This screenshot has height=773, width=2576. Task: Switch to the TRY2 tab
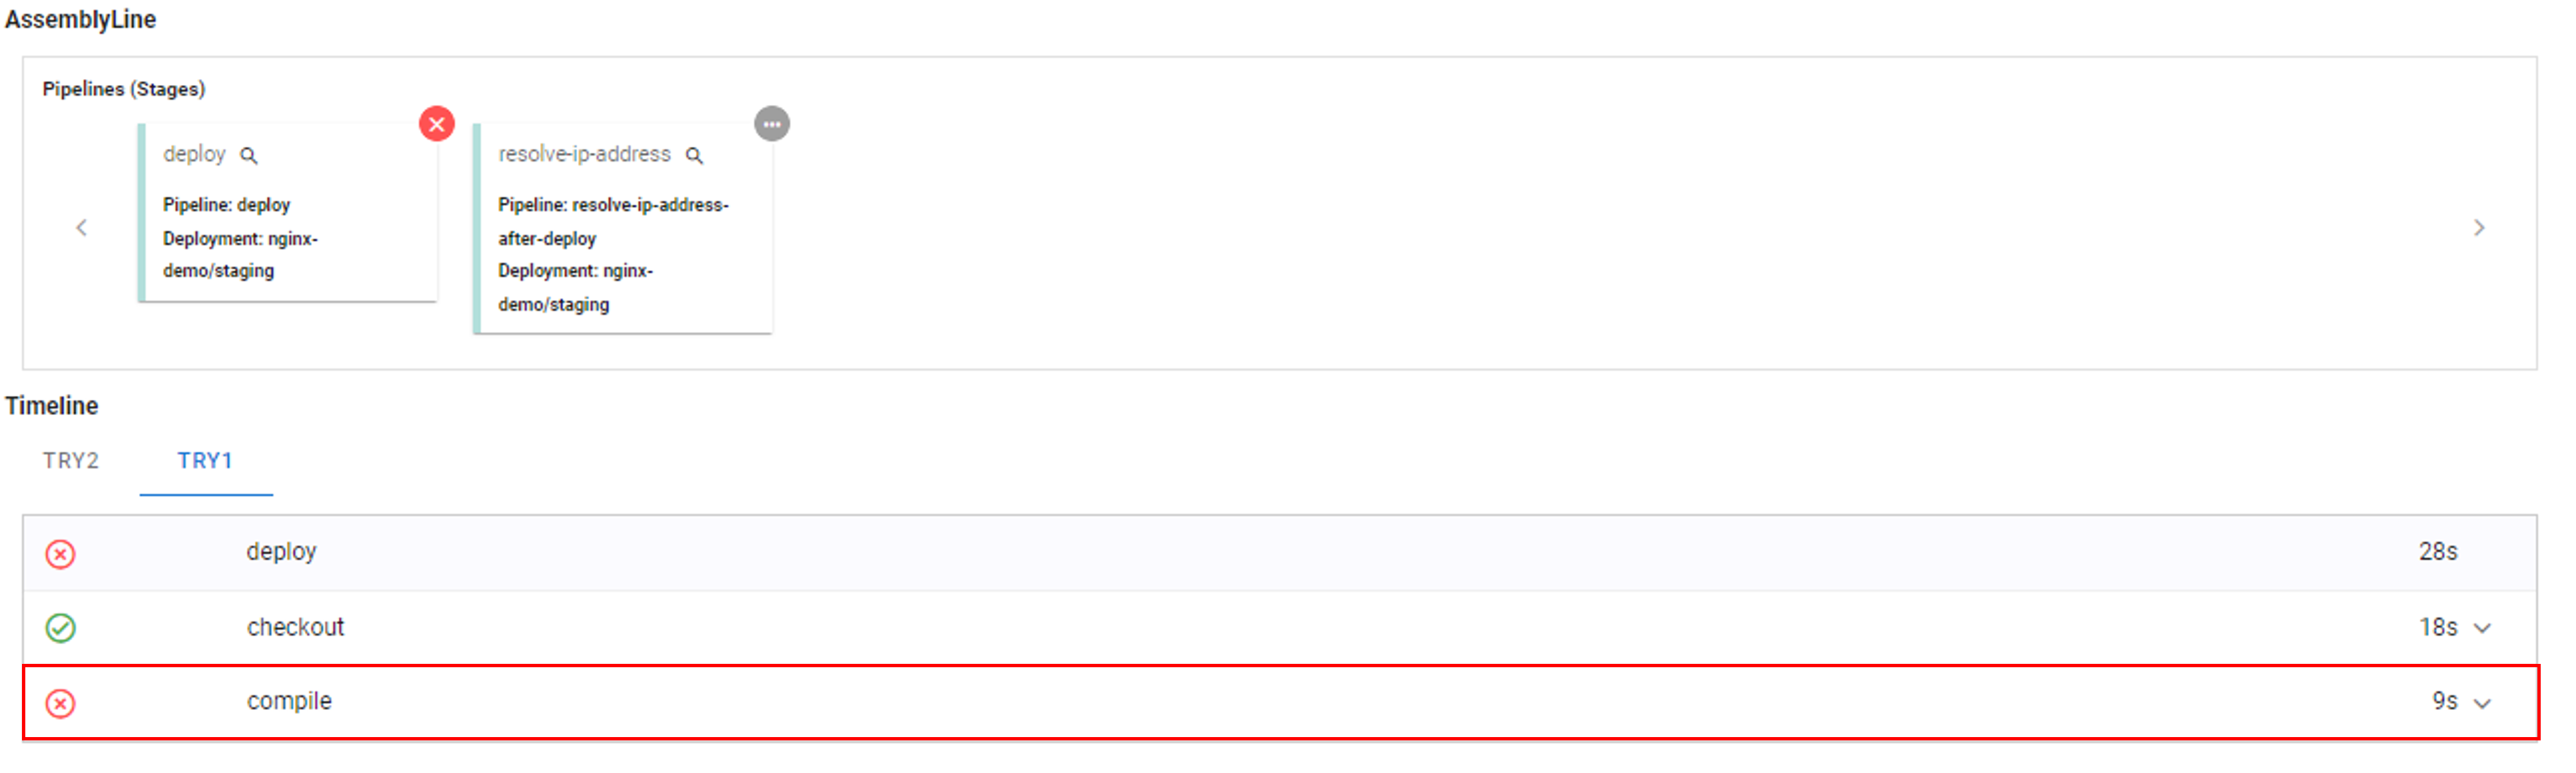click(x=71, y=460)
